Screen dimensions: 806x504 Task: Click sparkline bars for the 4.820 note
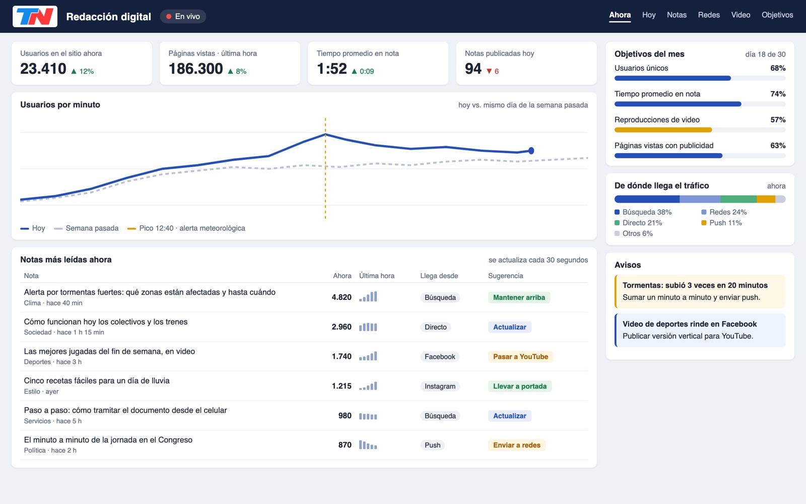click(368, 297)
